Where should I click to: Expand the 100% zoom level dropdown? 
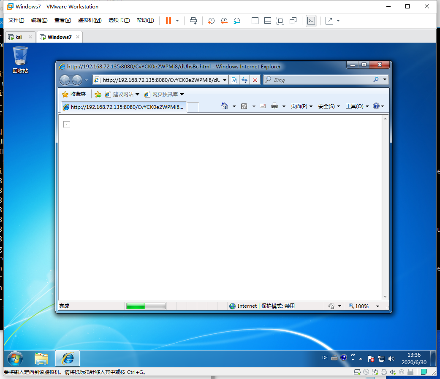(378, 306)
